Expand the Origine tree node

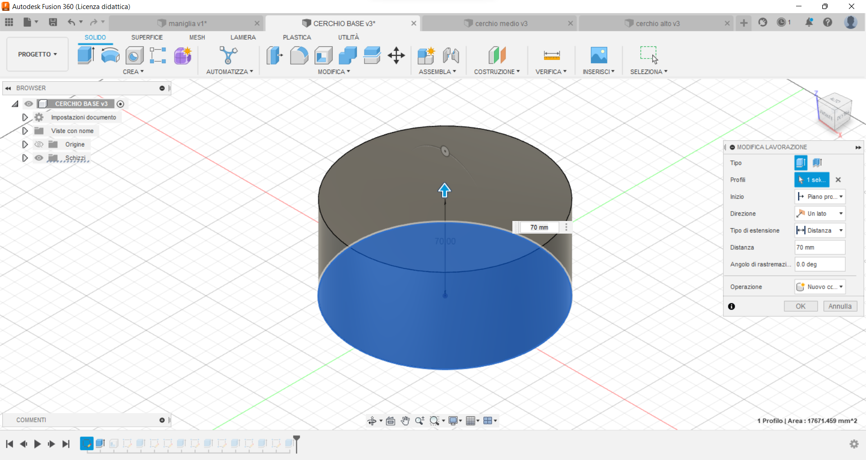point(25,144)
